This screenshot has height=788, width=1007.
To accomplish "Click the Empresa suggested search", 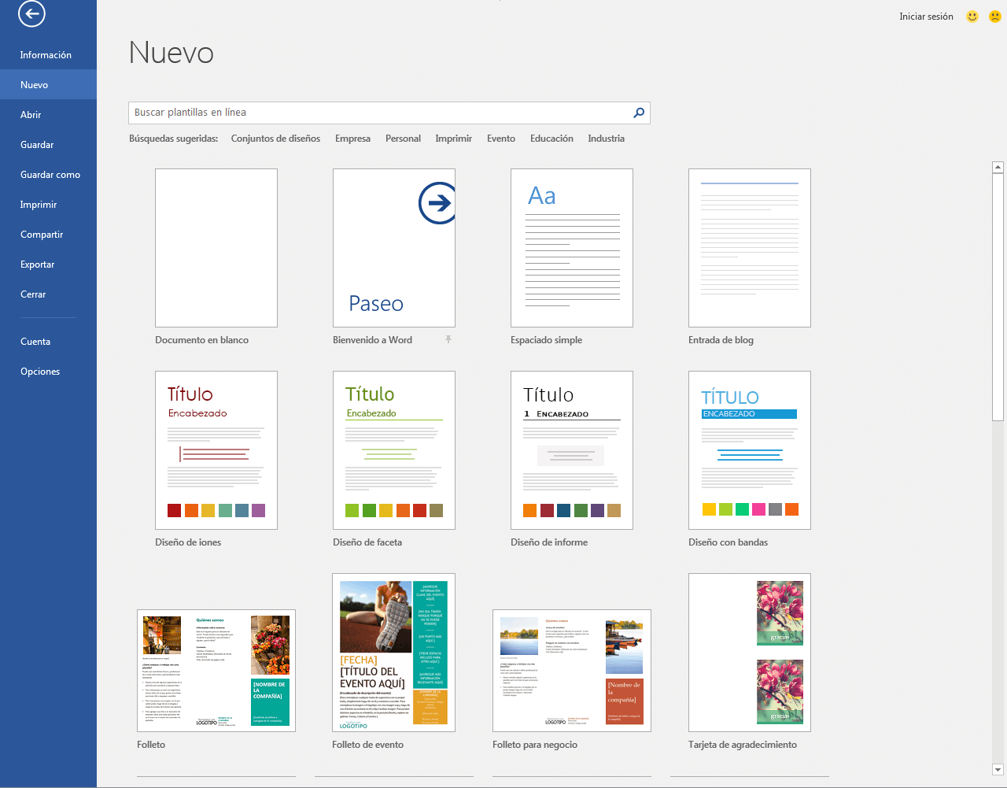I will pyautogui.click(x=352, y=139).
